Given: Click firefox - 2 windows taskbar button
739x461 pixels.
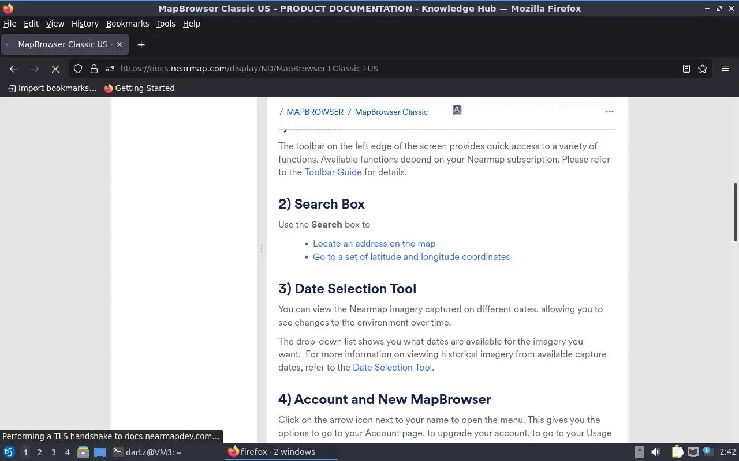Looking at the screenshot, I should tap(281, 452).
